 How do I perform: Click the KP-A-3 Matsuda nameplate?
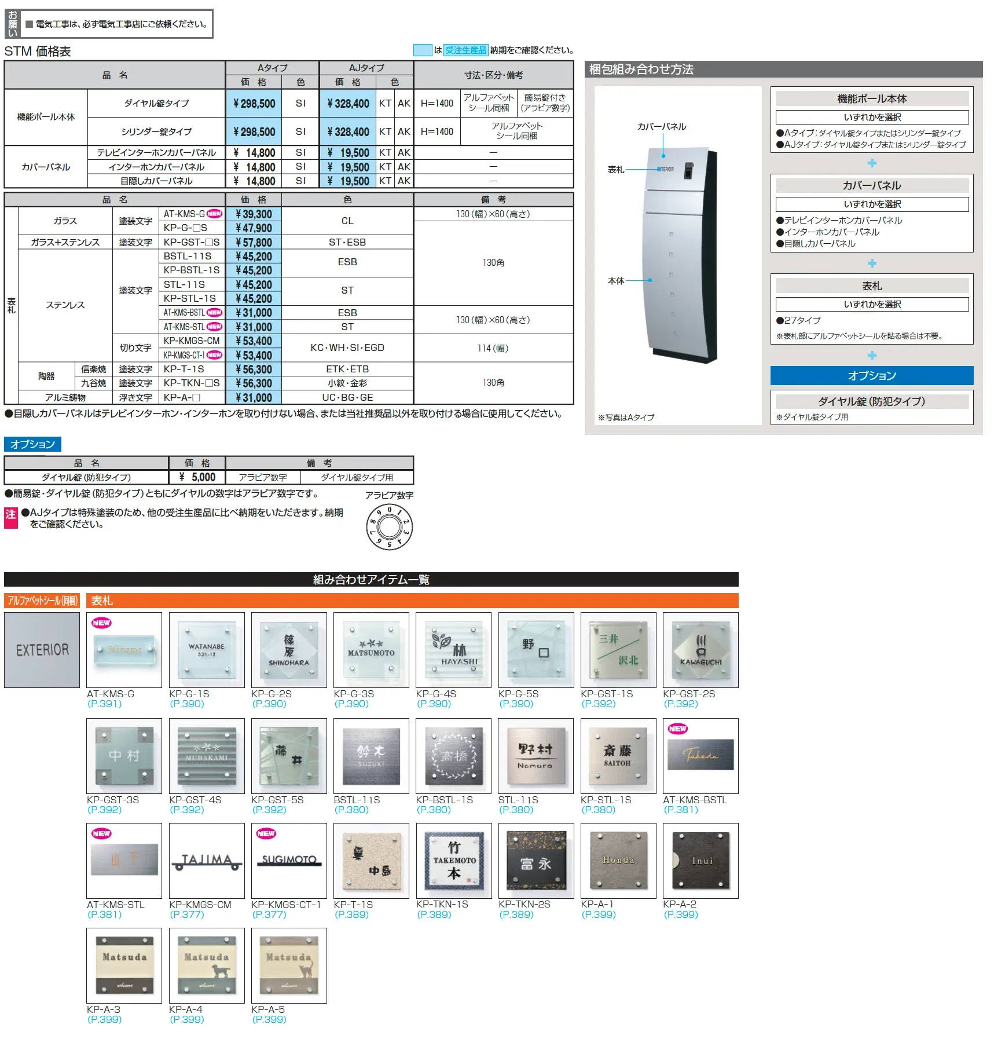coord(124,965)
